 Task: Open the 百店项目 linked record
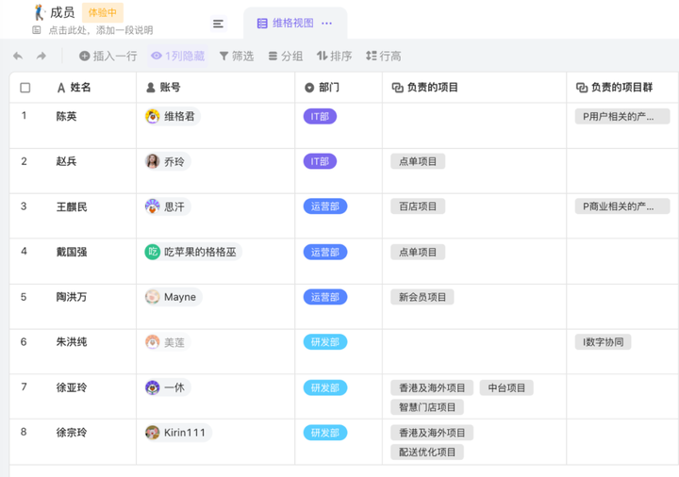coord(418,206)
